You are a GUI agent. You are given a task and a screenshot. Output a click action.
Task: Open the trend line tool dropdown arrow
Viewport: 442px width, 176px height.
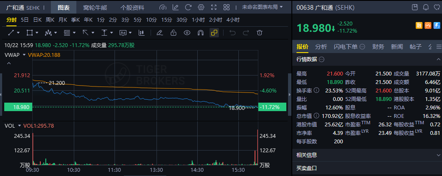coord(18,33)
